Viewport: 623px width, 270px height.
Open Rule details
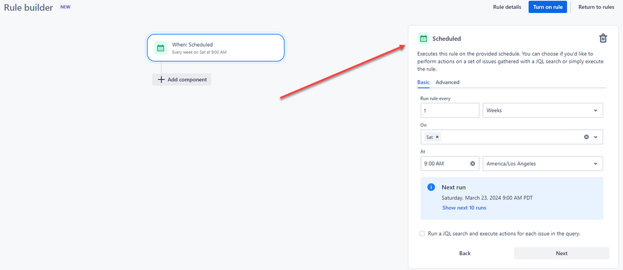507,7
